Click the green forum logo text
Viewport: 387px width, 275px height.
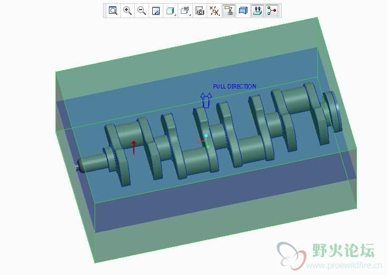(343, 250)
